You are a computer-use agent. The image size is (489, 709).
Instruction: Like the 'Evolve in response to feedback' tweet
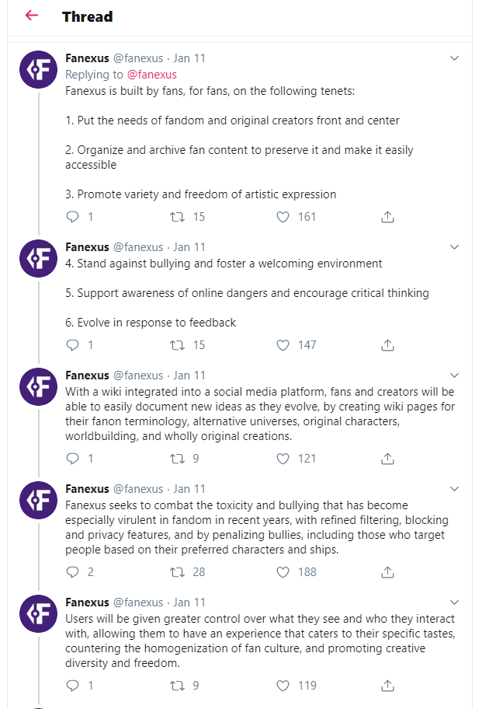283,345
